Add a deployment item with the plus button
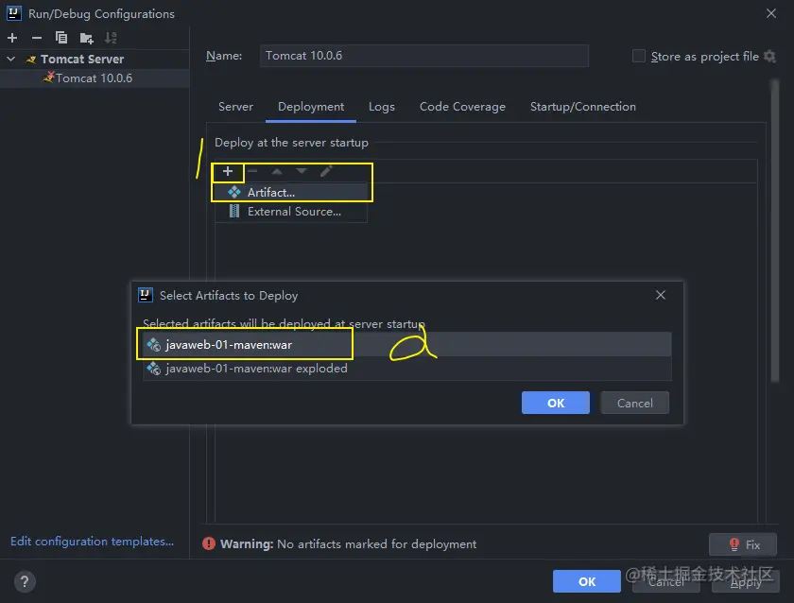This screenshot has height=603, width=794. [x=228, y=172]
